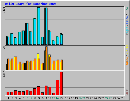Click the orange Sites bar for day 15
Viewport: 130px width, 101px height.
62,65
